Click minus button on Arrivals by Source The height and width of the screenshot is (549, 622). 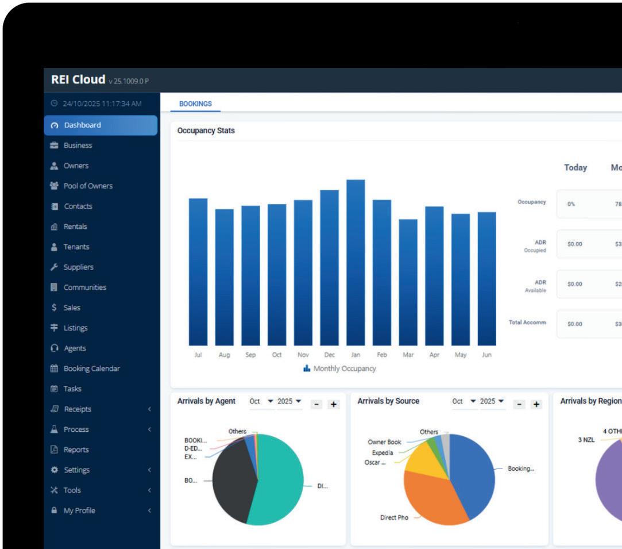[519, 404]
